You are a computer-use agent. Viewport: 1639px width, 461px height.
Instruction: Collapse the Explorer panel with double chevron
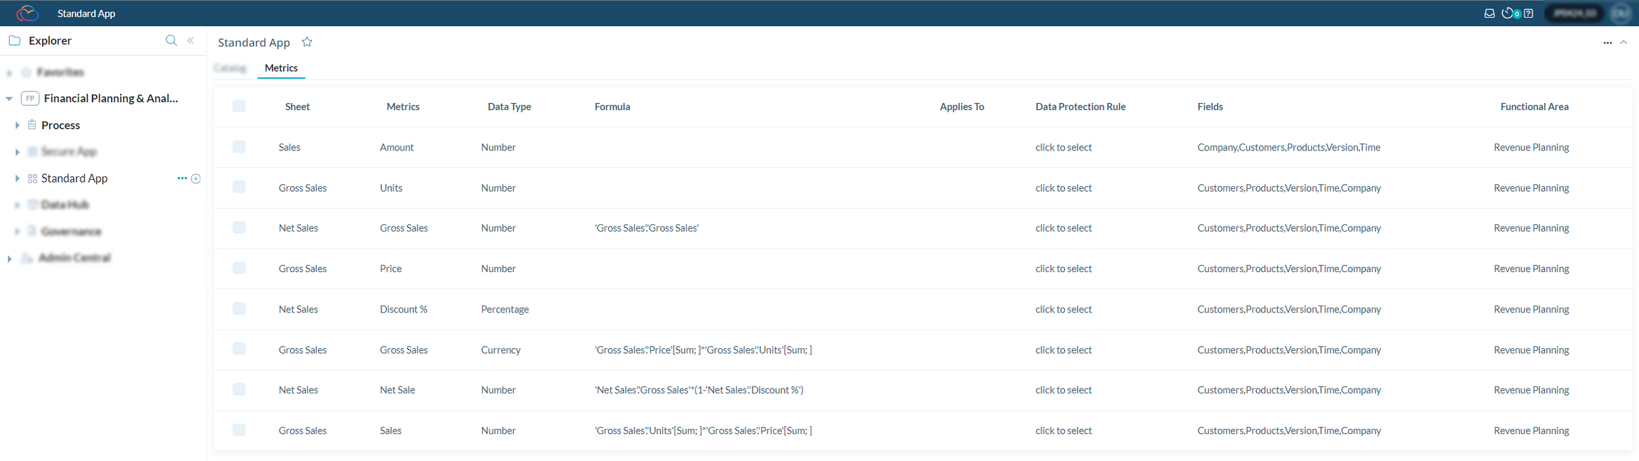click(191, 40)
